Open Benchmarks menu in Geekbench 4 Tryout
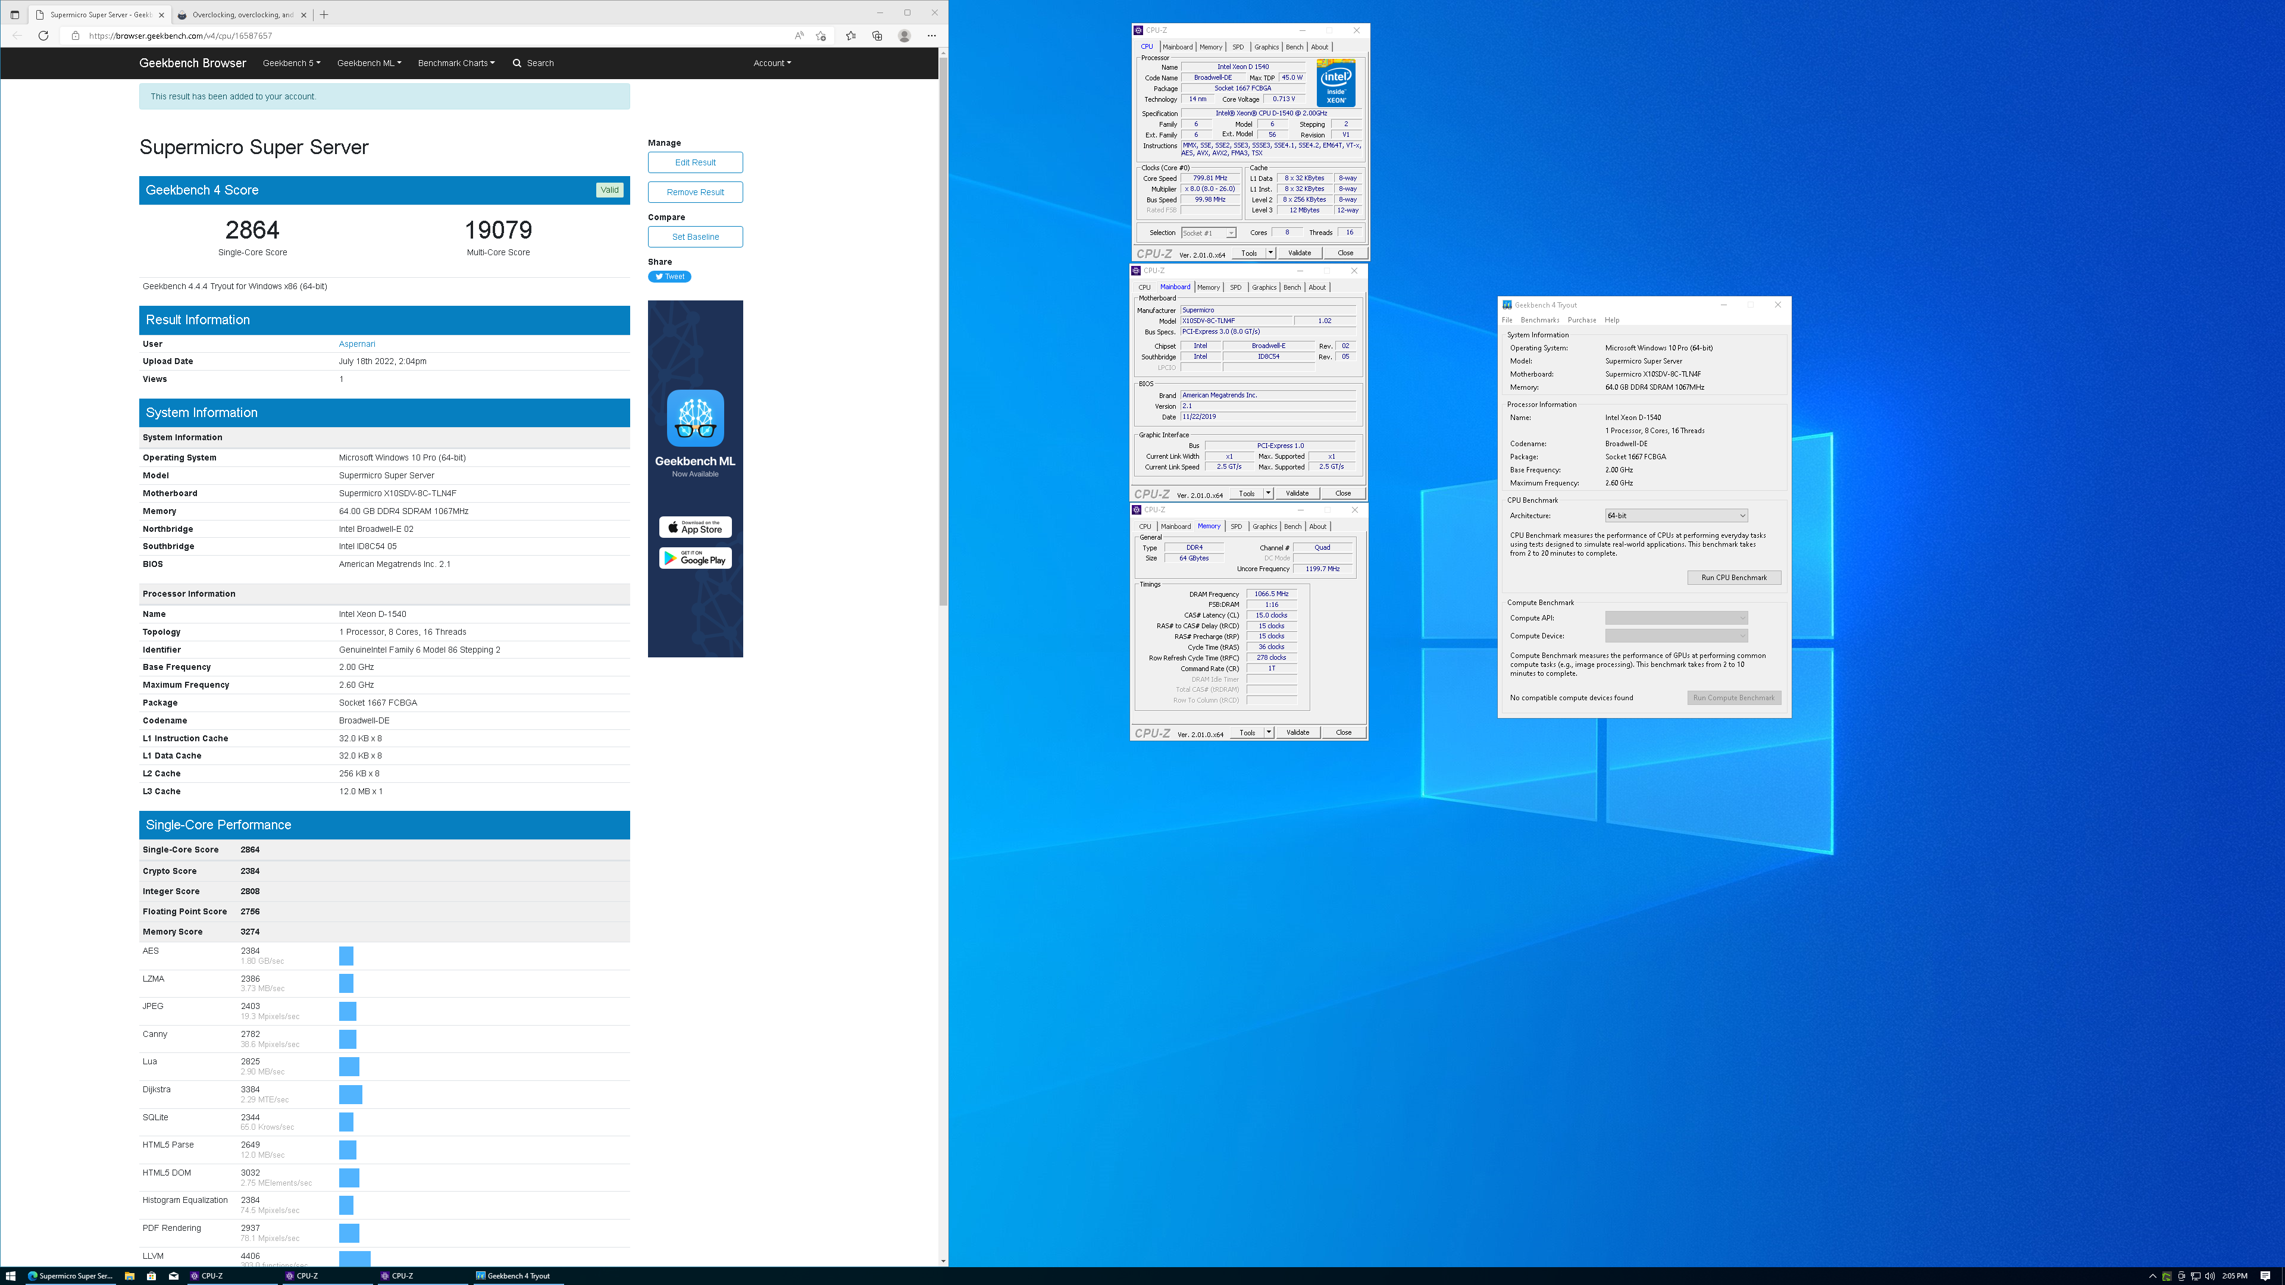 pyautogui.click(x=1540, y=320)
